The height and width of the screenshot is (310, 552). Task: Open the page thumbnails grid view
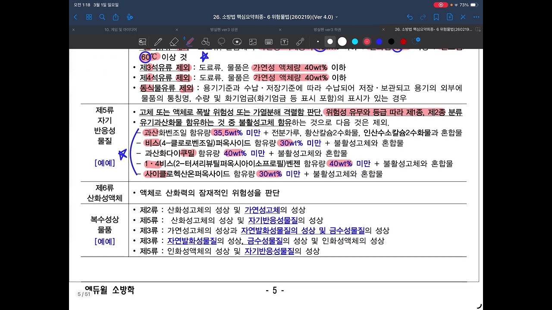click(89, 17)
